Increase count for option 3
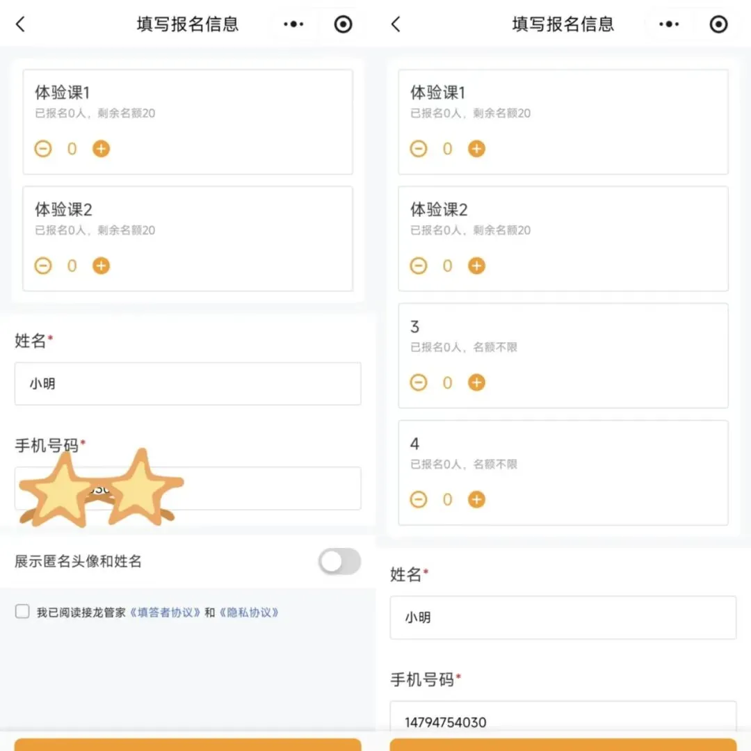751x751 pixels. 476,382
